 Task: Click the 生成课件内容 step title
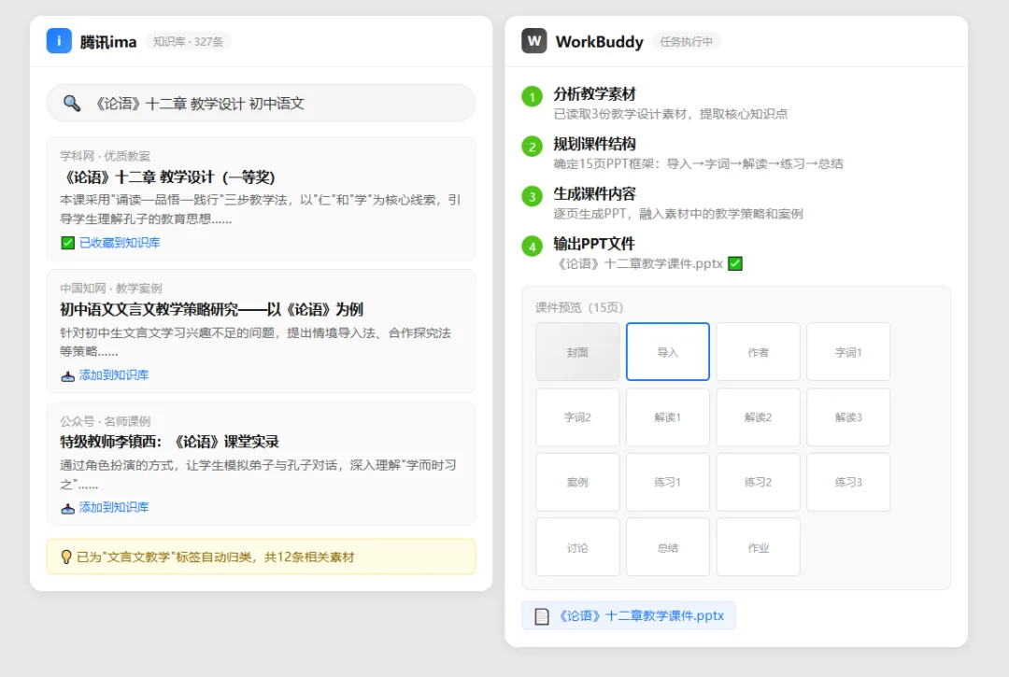pos(594,194)
